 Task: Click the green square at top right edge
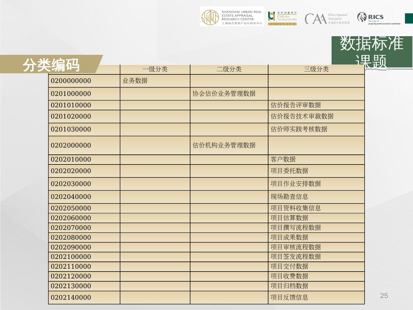tap(409, 18)
